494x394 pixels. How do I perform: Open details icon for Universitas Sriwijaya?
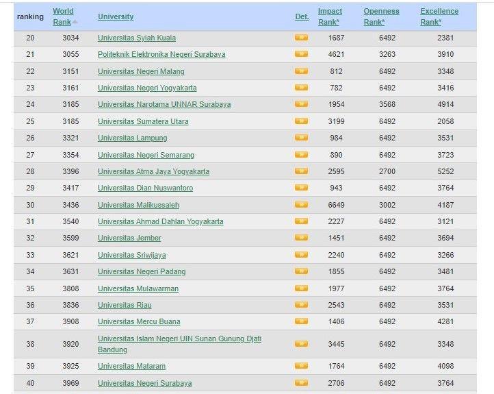301,255
